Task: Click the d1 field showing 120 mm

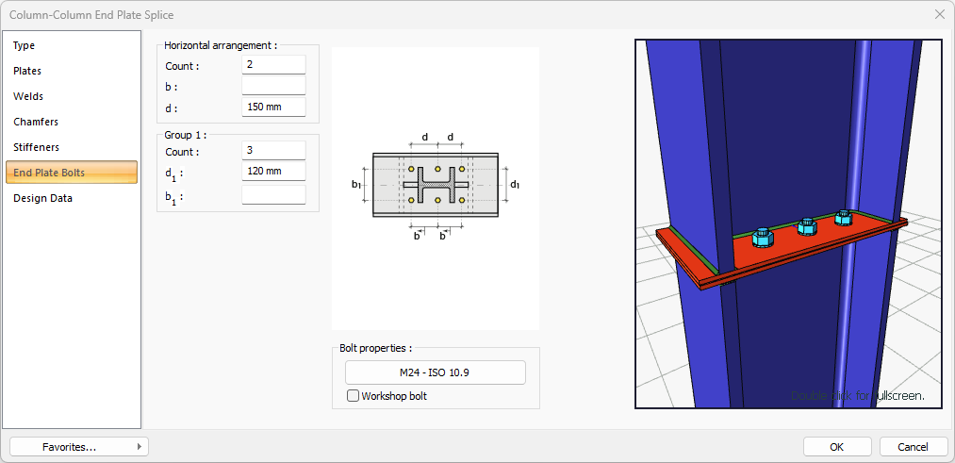Action: pyautogui.click(x=273, y=172)
